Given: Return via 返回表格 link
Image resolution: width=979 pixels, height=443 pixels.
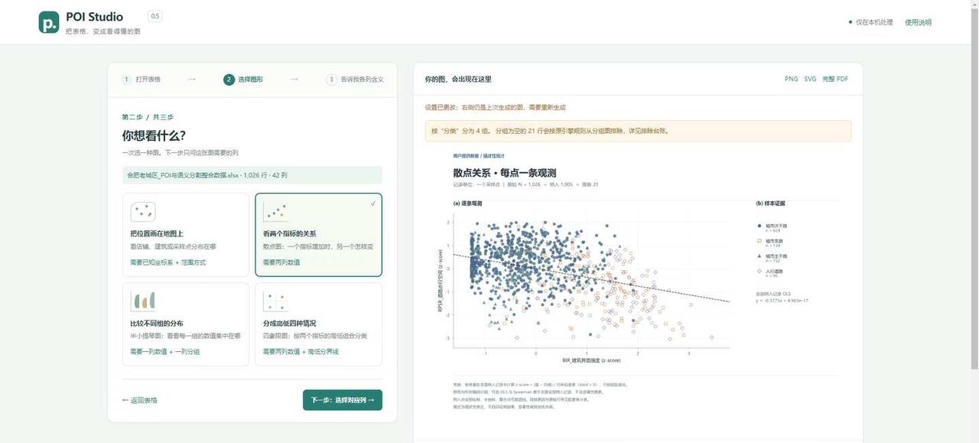Looking at the screenshot, I should (x=139, y=400).
